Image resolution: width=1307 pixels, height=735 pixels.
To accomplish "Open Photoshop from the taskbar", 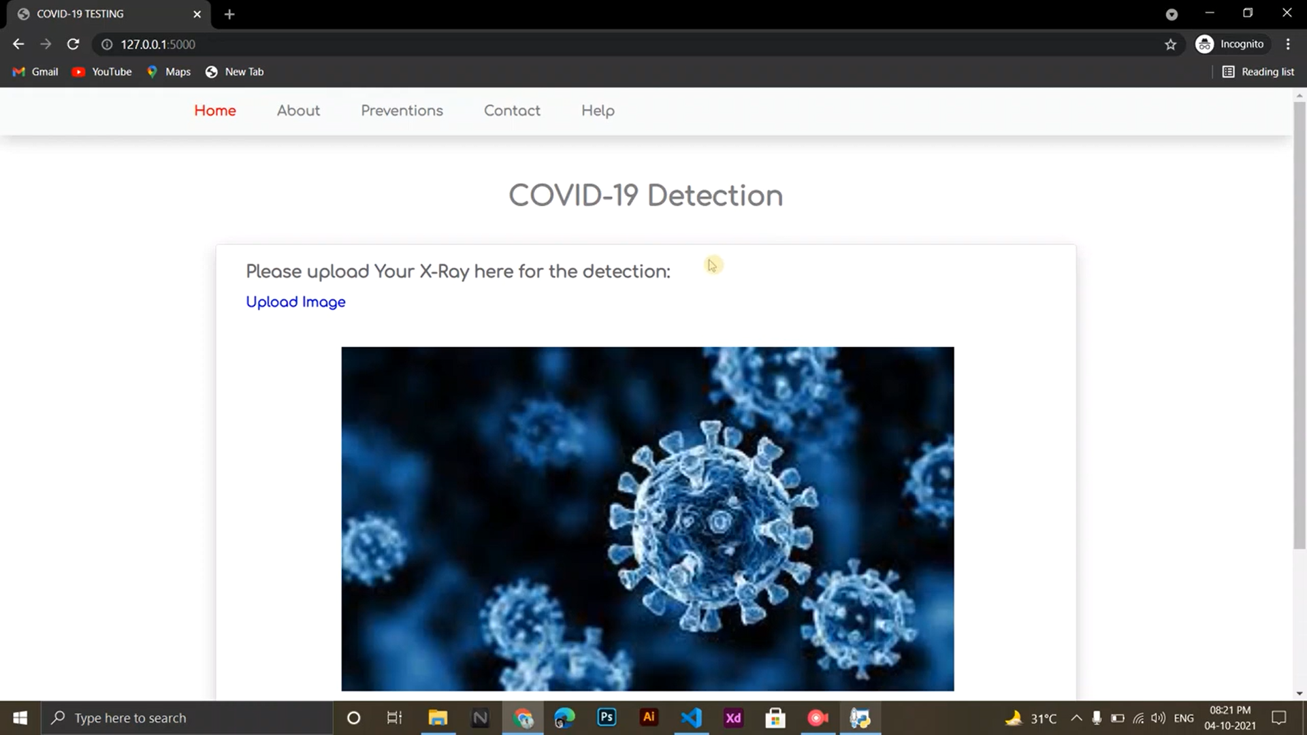I will pos(606,717).
